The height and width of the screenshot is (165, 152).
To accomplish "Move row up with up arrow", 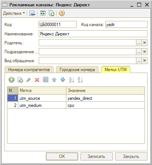I will (x=54, y=80).
